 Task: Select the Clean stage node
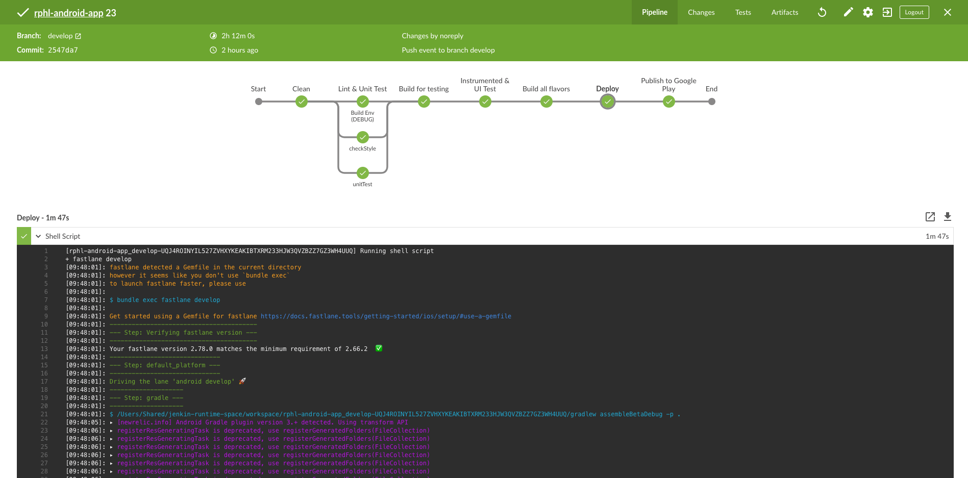301,102
